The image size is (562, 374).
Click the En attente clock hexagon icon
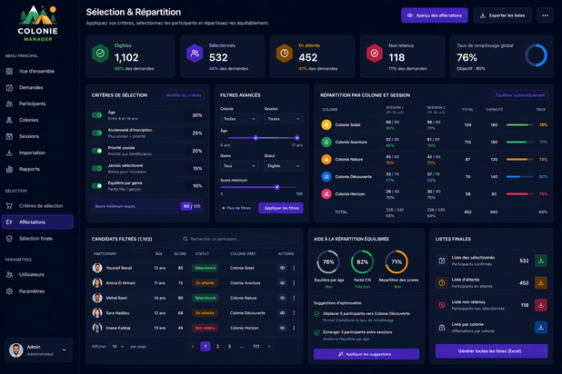285,54
